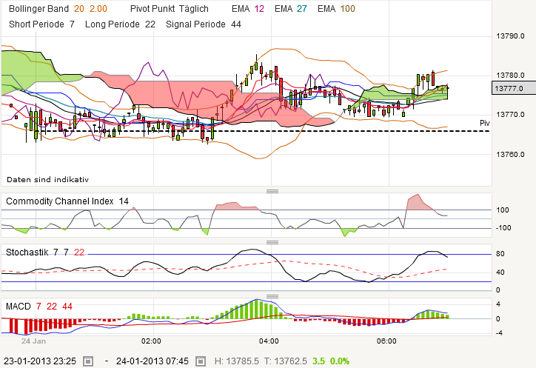The width and height of the screenshot is (536, 368).
Task: Click Bollinger Band deviation value 2.00
Action: click(x=98, y=9)
